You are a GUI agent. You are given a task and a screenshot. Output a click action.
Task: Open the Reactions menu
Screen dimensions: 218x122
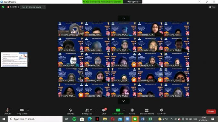[x=161, y=111]
